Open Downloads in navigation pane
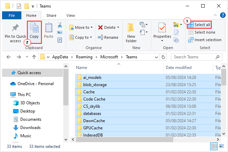The image size is (228, 152). [x=27, y=128]
